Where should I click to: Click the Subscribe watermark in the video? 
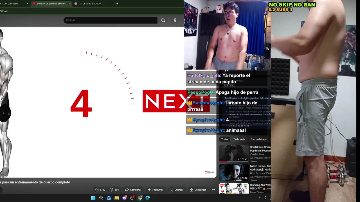(x=210, y=172)
